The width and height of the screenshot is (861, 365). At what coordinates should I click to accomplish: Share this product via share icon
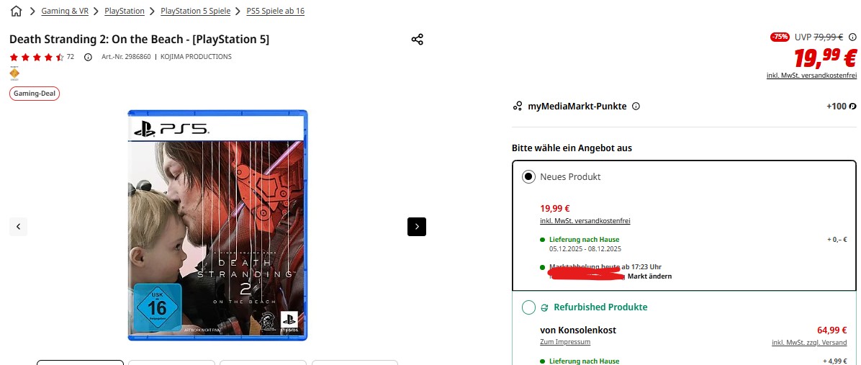(418, 40)
